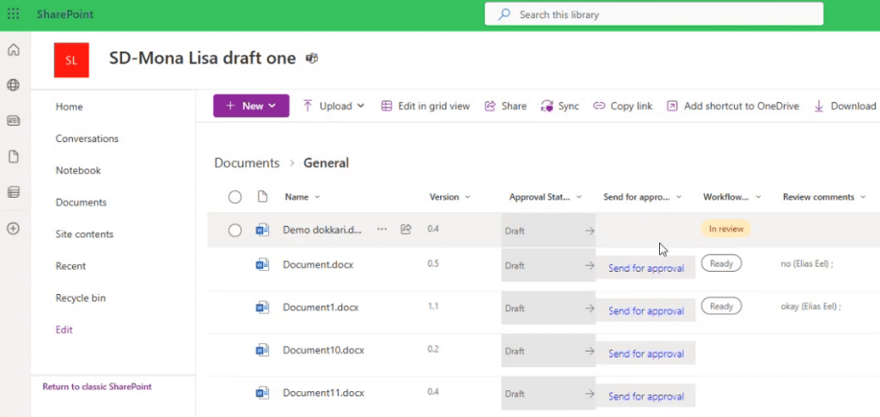Open Document10.docx file name
The height and width of the screenshot is (417, 880).
pos(323,350)
